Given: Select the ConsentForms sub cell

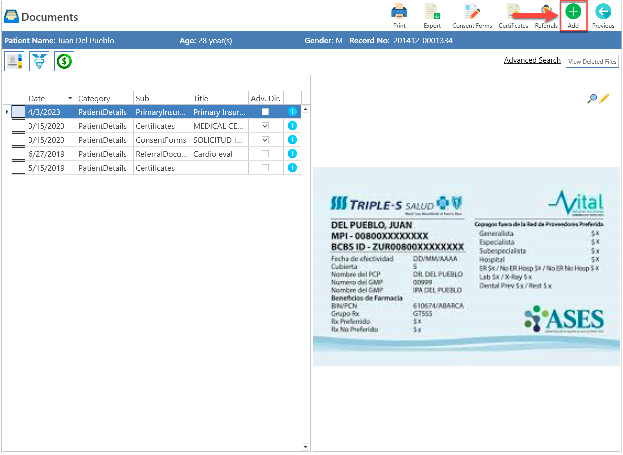Looking at the screenshot, I should tap(162, 140).
